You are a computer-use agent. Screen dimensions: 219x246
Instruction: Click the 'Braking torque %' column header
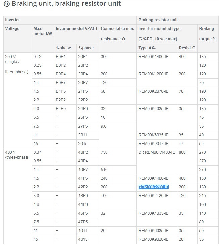coord(207,34)
